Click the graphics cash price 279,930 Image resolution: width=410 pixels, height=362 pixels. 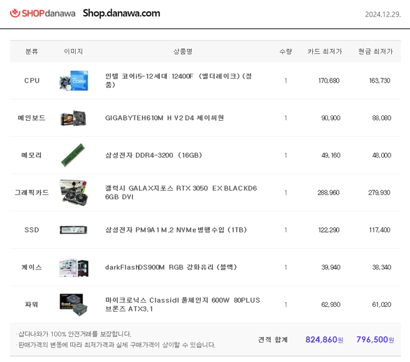(x=379, y=193)
